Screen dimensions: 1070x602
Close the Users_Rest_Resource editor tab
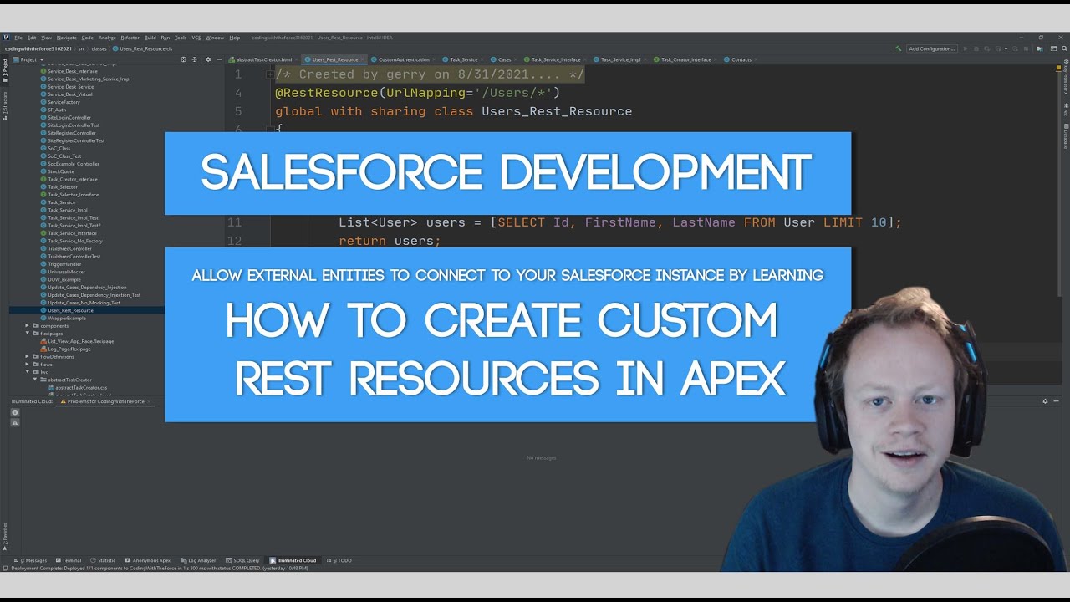pyautogui.click(x=363, y=59)
